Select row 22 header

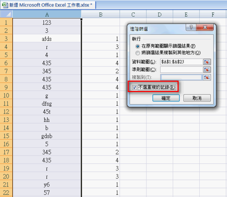click(x=6, y=192)
